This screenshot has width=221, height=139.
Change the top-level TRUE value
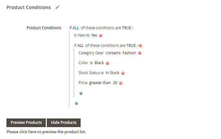tap(126, 28)
